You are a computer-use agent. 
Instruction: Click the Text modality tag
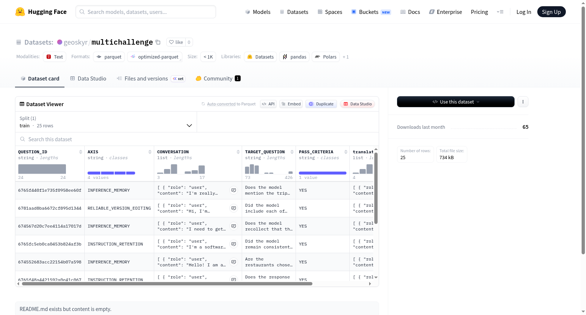(x=55, y=57)
